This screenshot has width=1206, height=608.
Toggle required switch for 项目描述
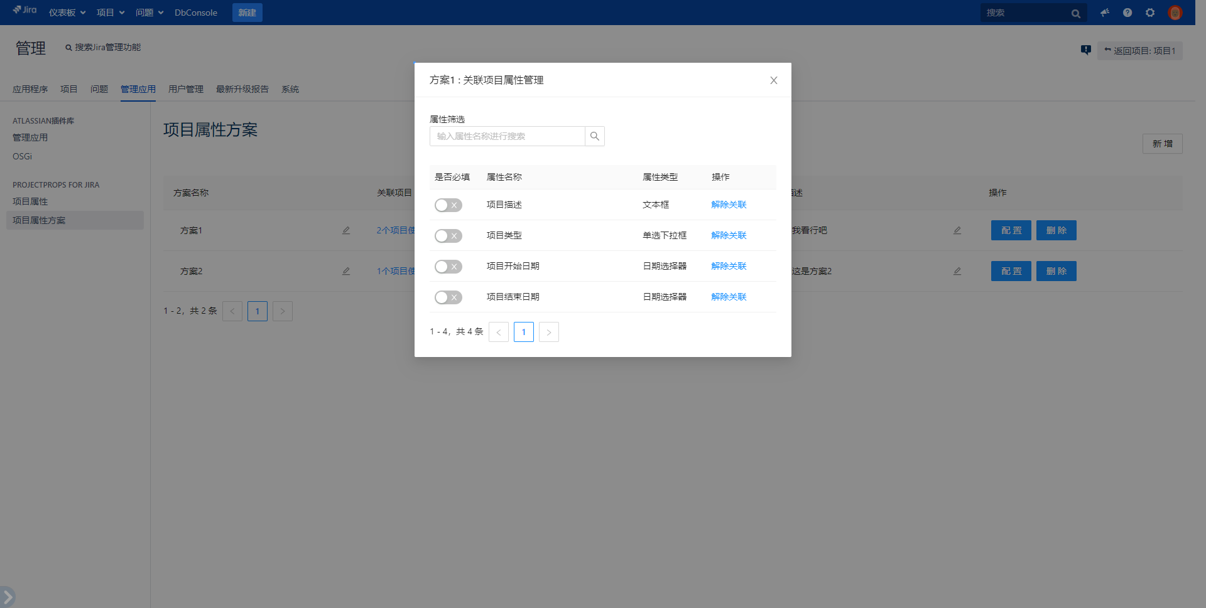pyautogui.click(x=448, y=205)
